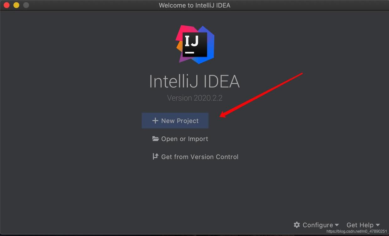This screenshot has width=389, height=236.
Task: Click the large IntelliJ IDEA heading
Action: tap(194, 81)
